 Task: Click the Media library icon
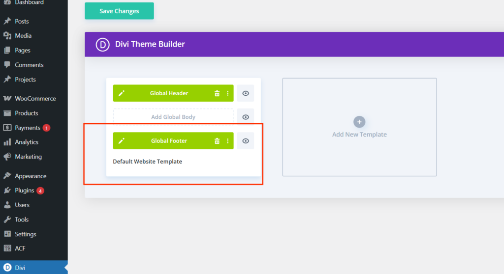(7, 36)
